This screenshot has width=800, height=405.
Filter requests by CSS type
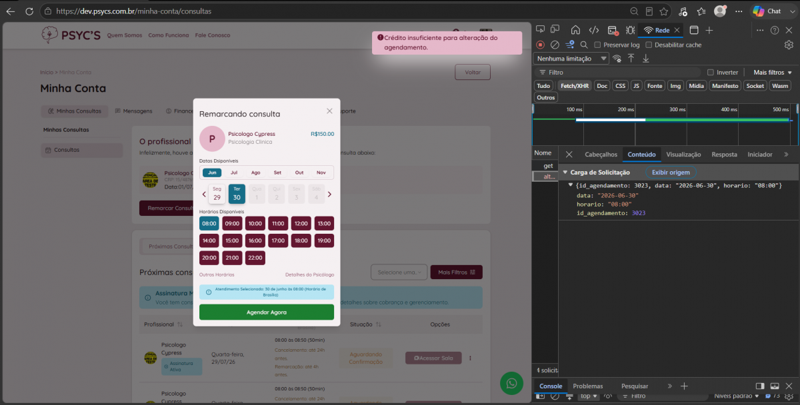621,86
